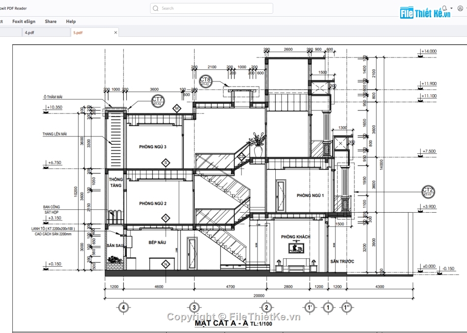Click the PHÒNG KHÁCH room label
Screen dimensions: 467x333
pos(295,237)
